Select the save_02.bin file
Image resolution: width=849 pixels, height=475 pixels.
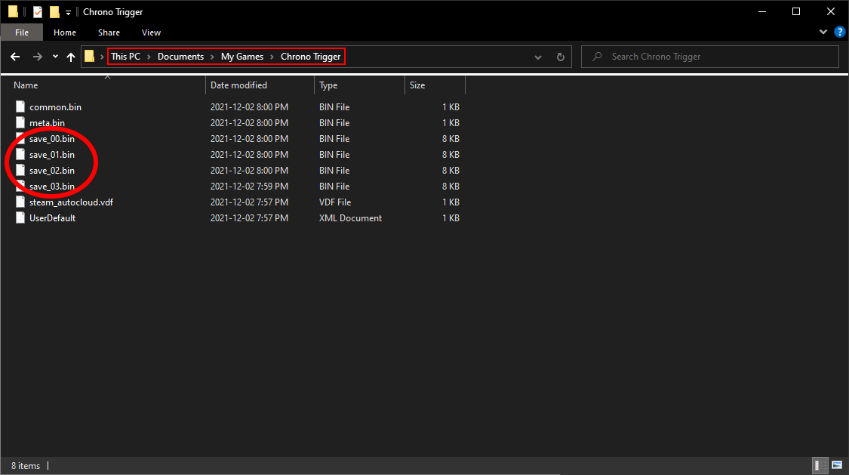click(52, 170)
